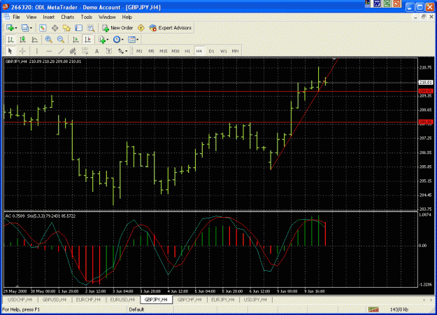This screenshot has width=437, height=315.
Task: Click the Expert Advisors button
Action: pos(171,28)
